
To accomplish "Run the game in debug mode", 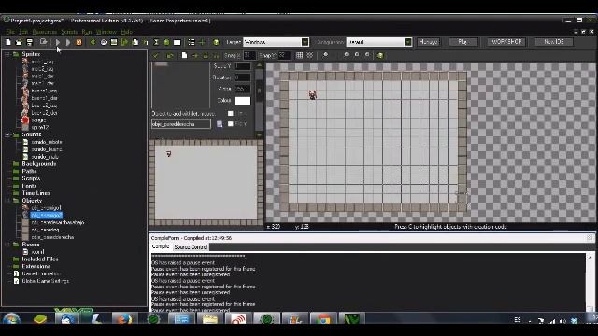I will click(68, 42).
